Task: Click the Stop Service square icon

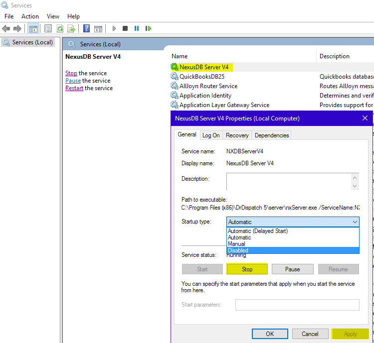Action: coord(125,28)
